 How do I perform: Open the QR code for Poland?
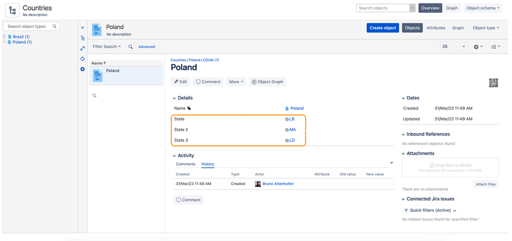click(493, 83)
